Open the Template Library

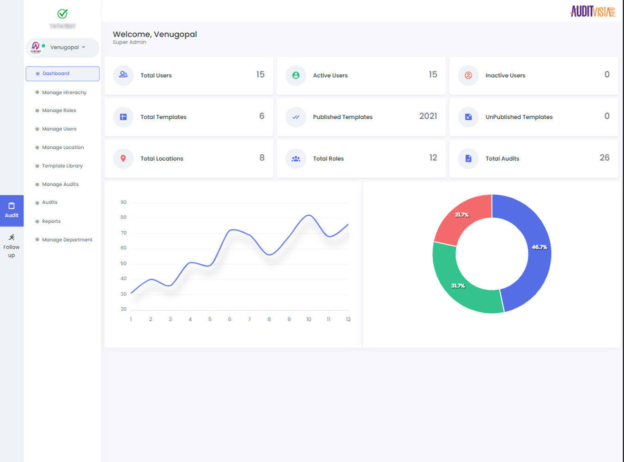coord(62,166)
